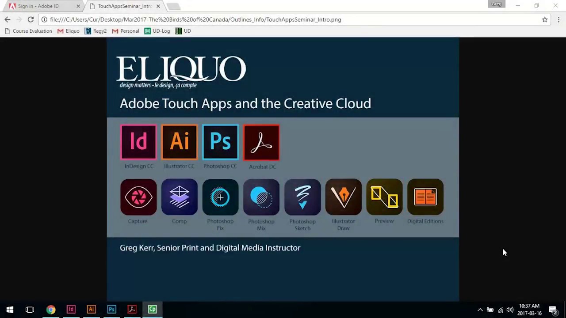566x318 pixels.
Task: Click 'Greg Kerr, Senior Print and Digital Media Instructor'
Action: pyautogui.click(x=210, y=248)
